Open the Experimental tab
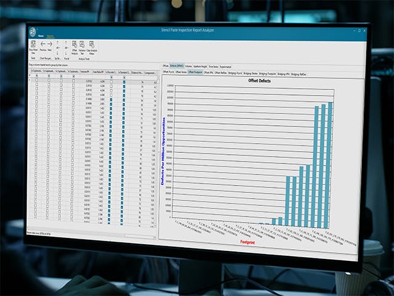394x296 pixels. 225,67
